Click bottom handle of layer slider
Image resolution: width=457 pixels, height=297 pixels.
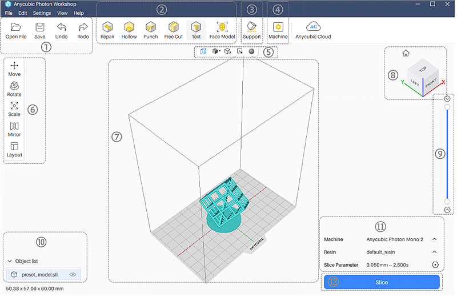447,202
